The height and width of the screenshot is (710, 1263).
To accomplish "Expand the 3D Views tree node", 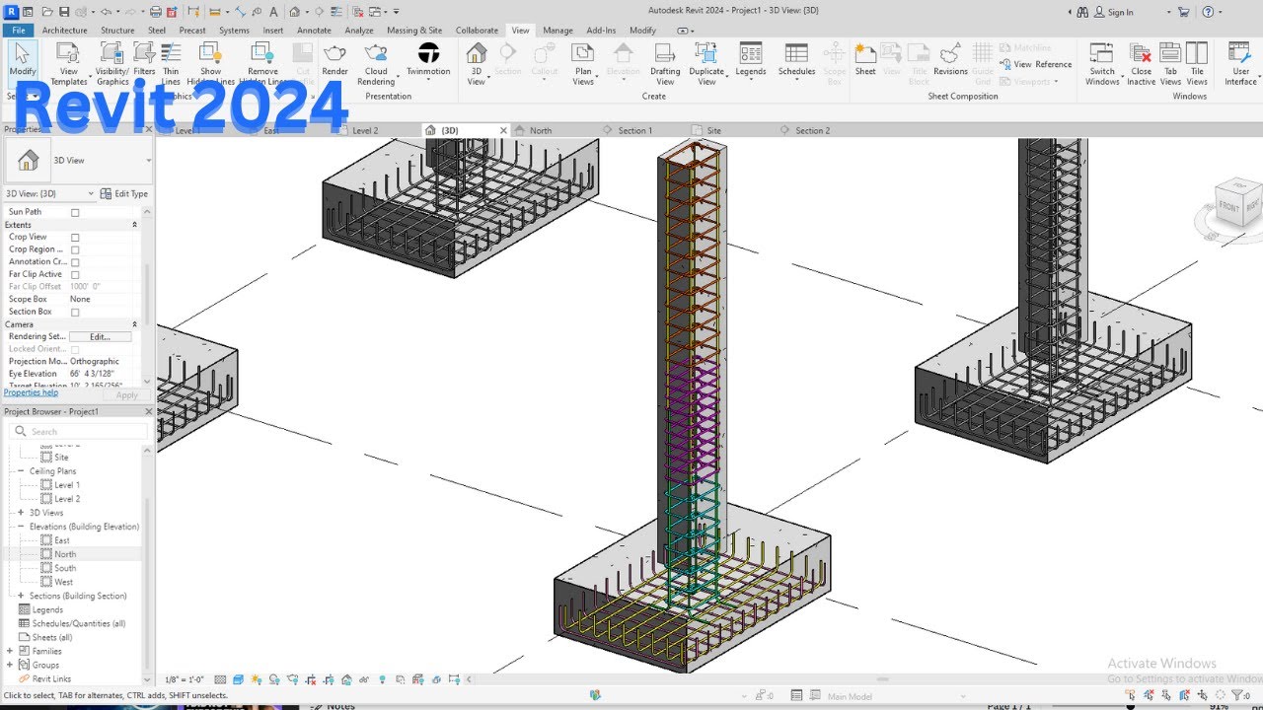I will point(21,513).
